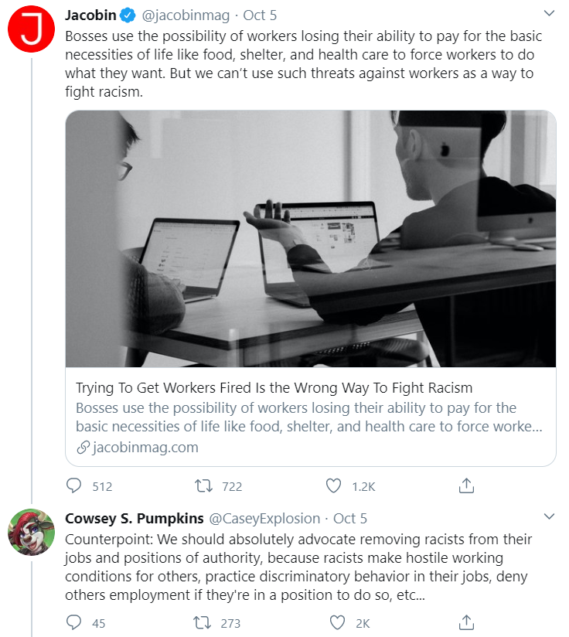Share the Cowsey S. Pumpkins tweet
Screen dimensions: 569x637
[x=466, y=622]
